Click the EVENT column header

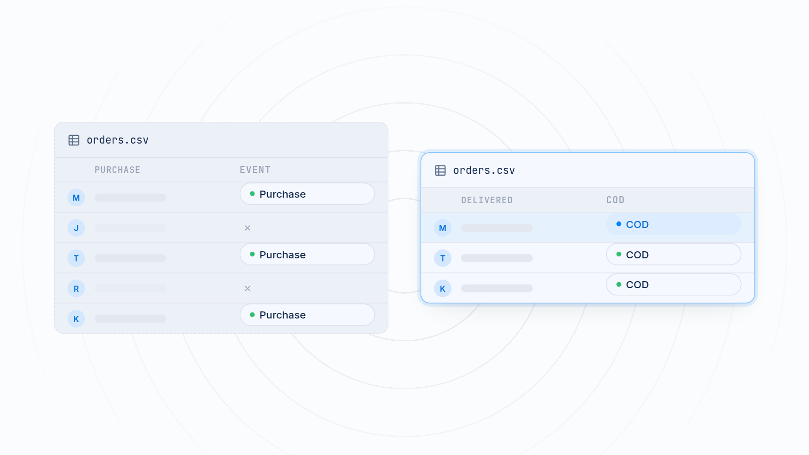click(x=255, y=170)
